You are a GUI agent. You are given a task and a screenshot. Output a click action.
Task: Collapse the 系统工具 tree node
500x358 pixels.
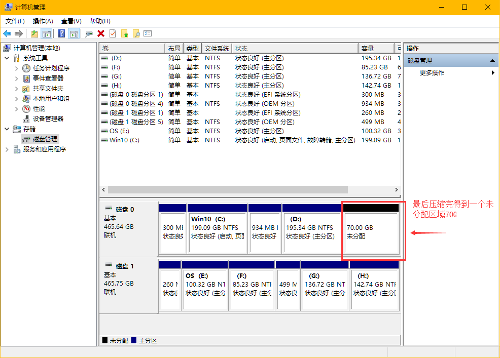(7, 58)
